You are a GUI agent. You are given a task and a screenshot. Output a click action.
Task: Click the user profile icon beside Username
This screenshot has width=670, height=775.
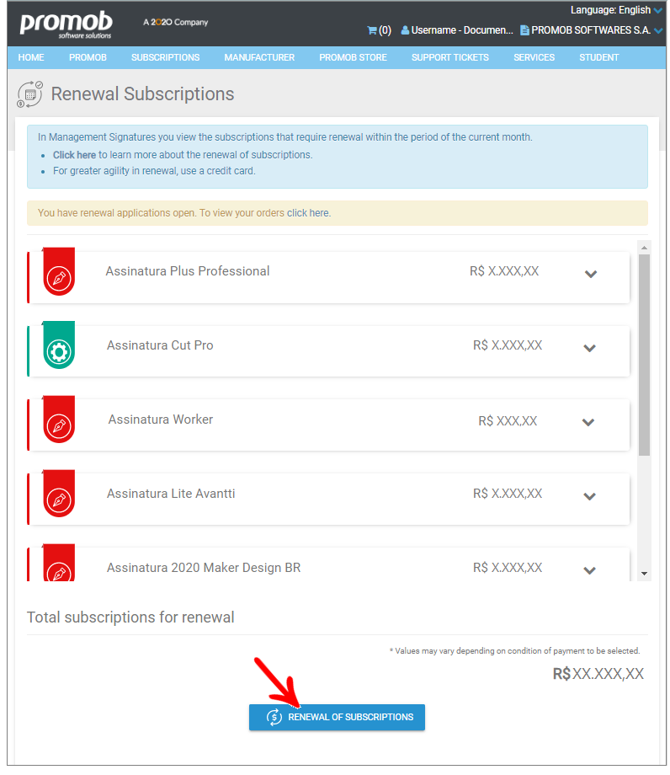tap(405, 30)
